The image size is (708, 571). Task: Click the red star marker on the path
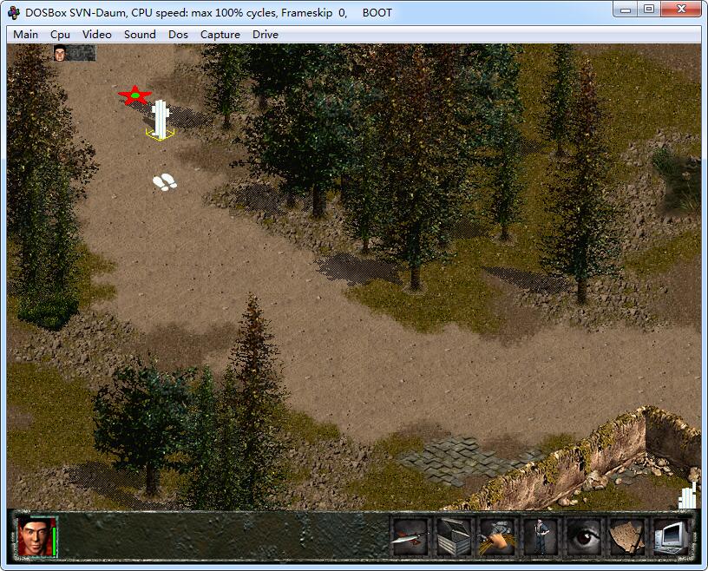[x=134, y=95]
